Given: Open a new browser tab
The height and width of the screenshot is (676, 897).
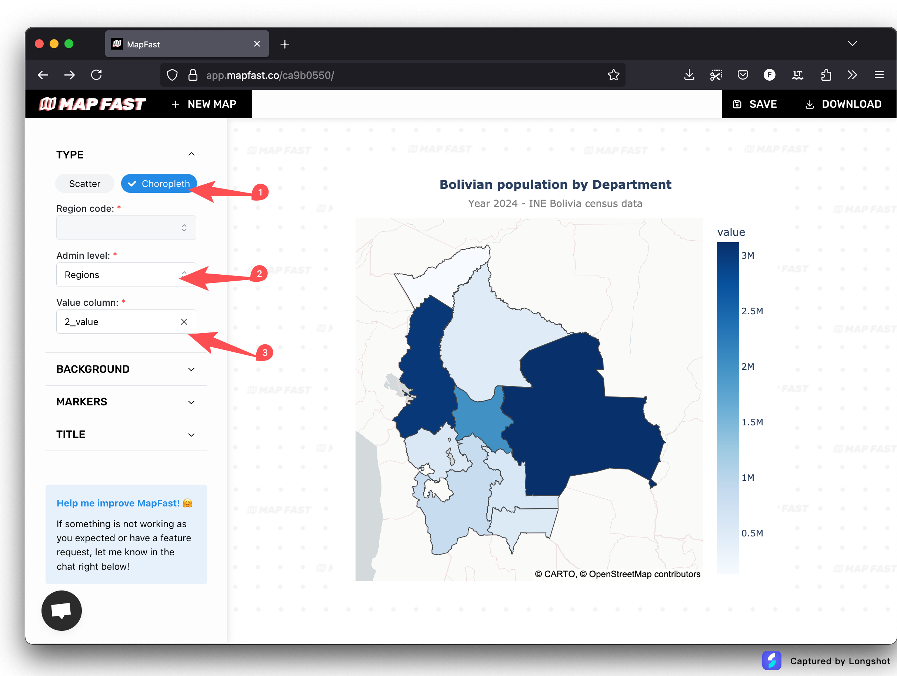Looking at the screenshot, I should pyautogui.click(x=285, y=44).
